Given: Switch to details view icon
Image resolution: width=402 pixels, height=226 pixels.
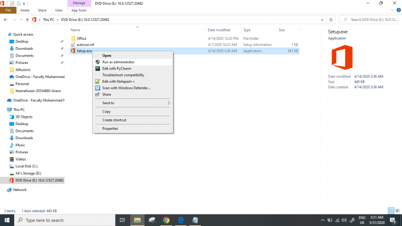Looking at the screenshot, I should [391, 211].
